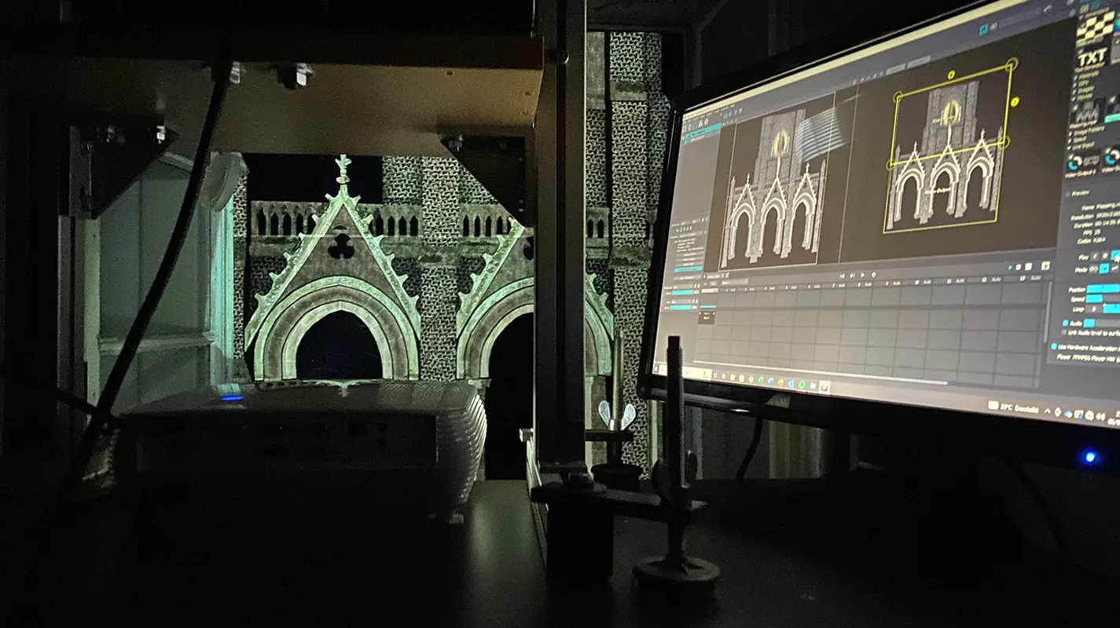Click the previous-cue transport button
Screen dimensions: 1120x628
click(x=843, y=276)
